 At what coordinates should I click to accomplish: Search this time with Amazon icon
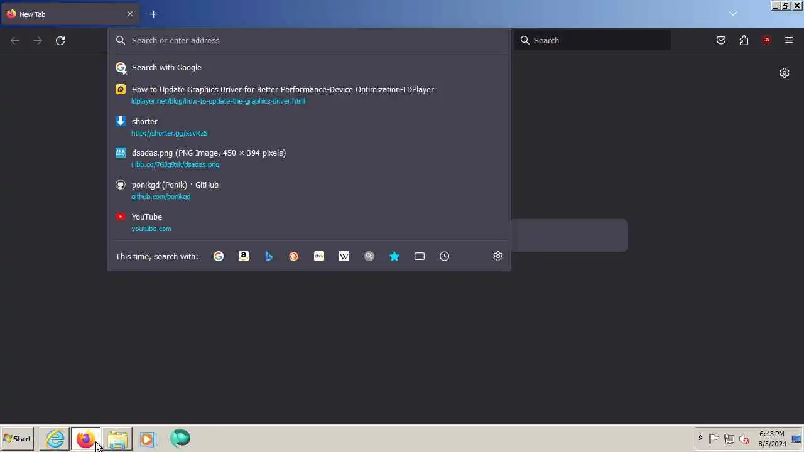coord(244,256)
